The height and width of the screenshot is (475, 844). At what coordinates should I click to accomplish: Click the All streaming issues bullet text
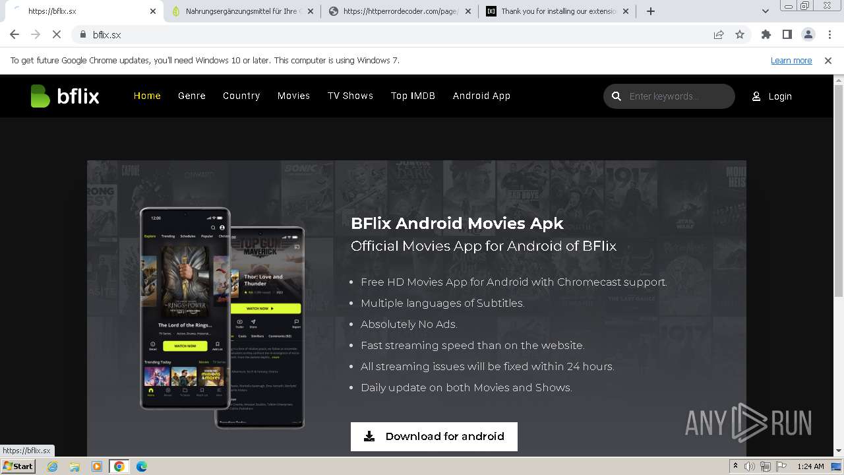(x=487, y=367)
